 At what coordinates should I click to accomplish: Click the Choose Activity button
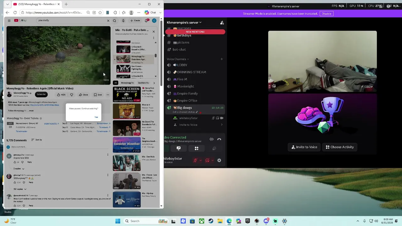[340, 147]
